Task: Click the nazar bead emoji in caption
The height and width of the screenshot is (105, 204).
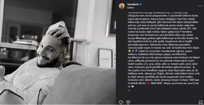Action: point(132,51)
